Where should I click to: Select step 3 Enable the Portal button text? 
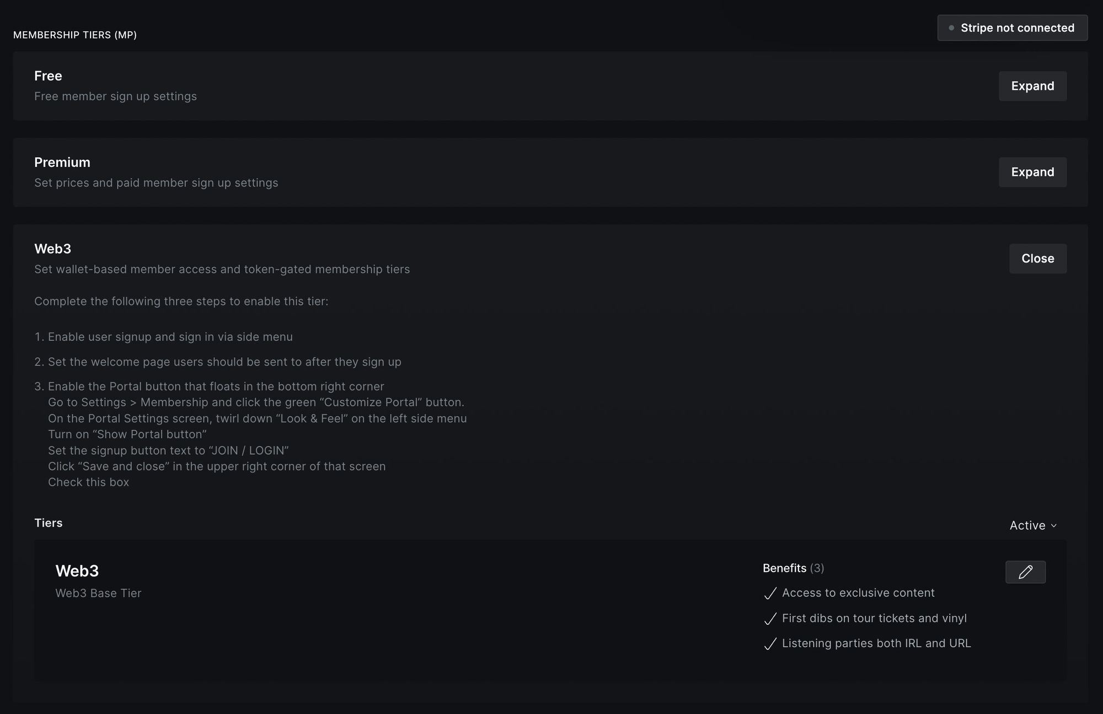point(210,386)
